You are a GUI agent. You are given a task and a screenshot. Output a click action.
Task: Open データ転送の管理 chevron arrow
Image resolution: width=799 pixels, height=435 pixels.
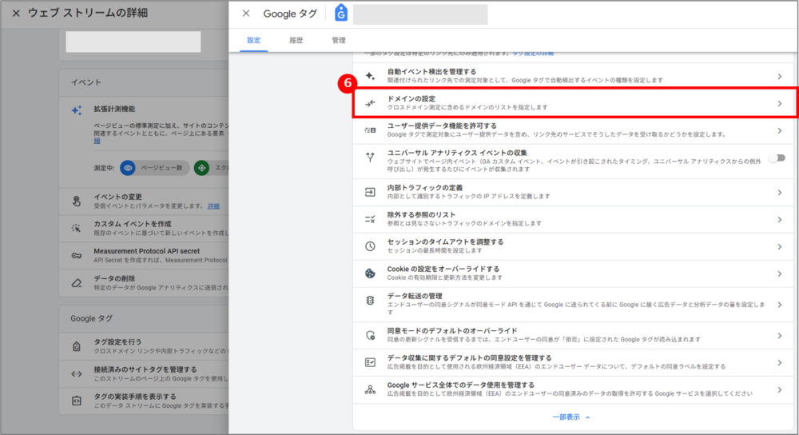(780, 305)
